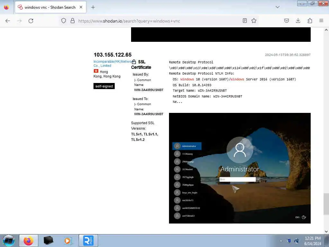Open the taskbar clock and date
Viewport: 329px width, 247px height.
[x=313, y=241]
